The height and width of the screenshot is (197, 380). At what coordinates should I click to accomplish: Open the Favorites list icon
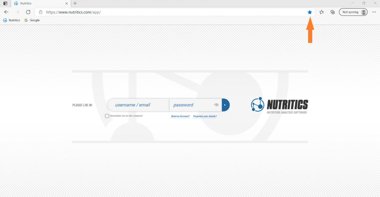(x=321, y=12)
